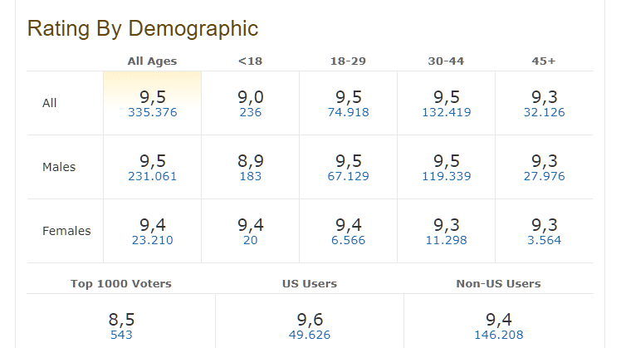The image size is (621, 348).
Task: Select the 11.298 votes link for Females 30-44
Action: click(447, 240)
